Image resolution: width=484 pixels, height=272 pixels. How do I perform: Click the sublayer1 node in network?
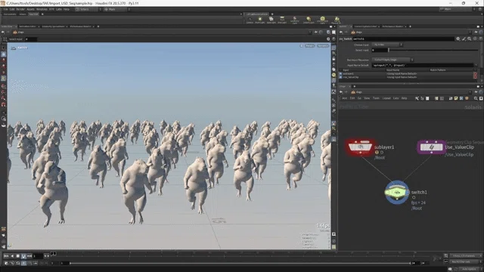coord(360,147)
